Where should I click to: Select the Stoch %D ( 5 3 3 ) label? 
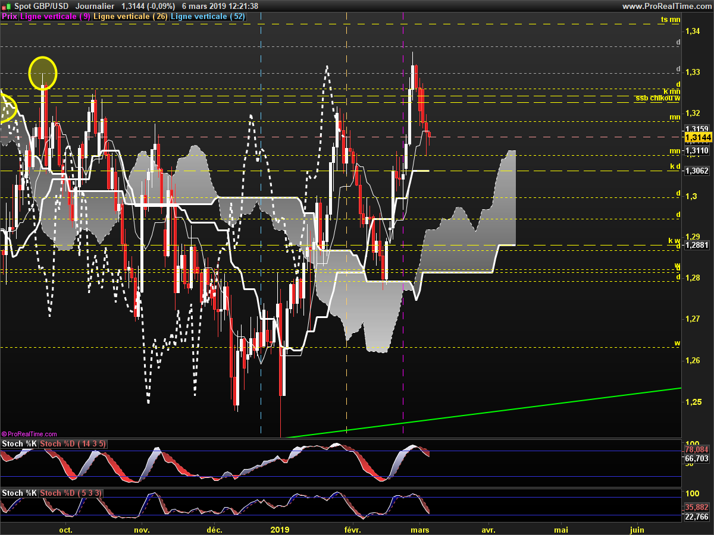click(x=71, y=493)
